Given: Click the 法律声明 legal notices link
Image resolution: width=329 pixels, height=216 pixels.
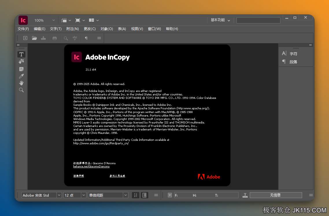Looking at the screenshot, I should tap(78, 176).
